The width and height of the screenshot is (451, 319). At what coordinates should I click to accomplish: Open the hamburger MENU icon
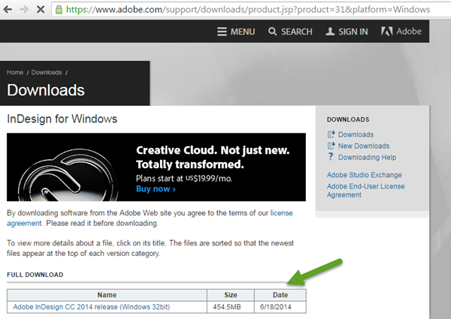point(222,32)
